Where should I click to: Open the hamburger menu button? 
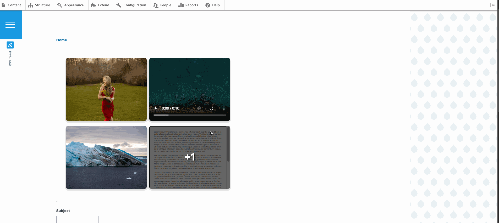10,25
